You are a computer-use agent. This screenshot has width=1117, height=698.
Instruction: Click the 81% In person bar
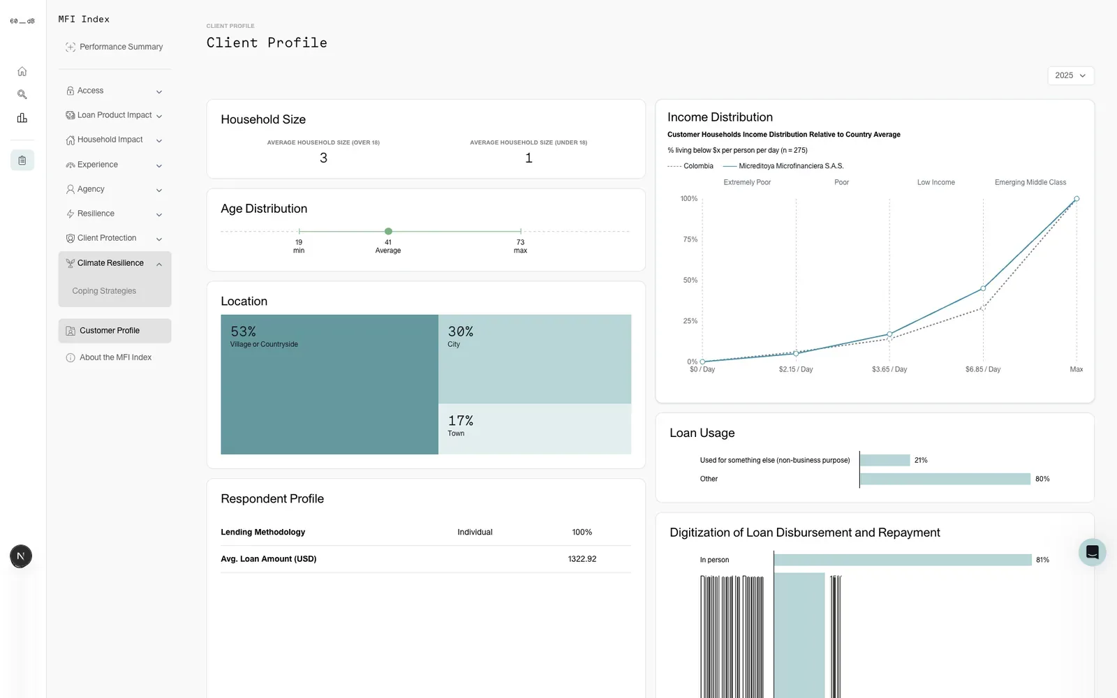click(903, 560)
